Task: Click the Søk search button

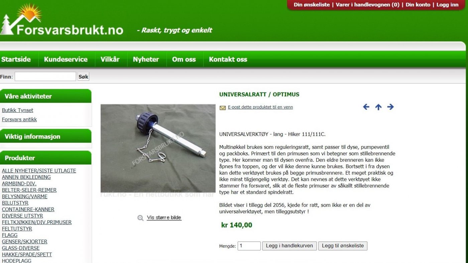Action: 83,77
